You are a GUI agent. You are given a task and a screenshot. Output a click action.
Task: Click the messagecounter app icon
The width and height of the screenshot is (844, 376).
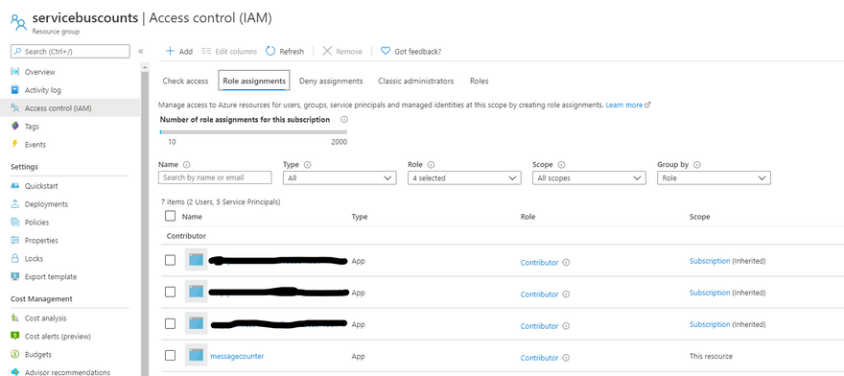click(196, 355)
